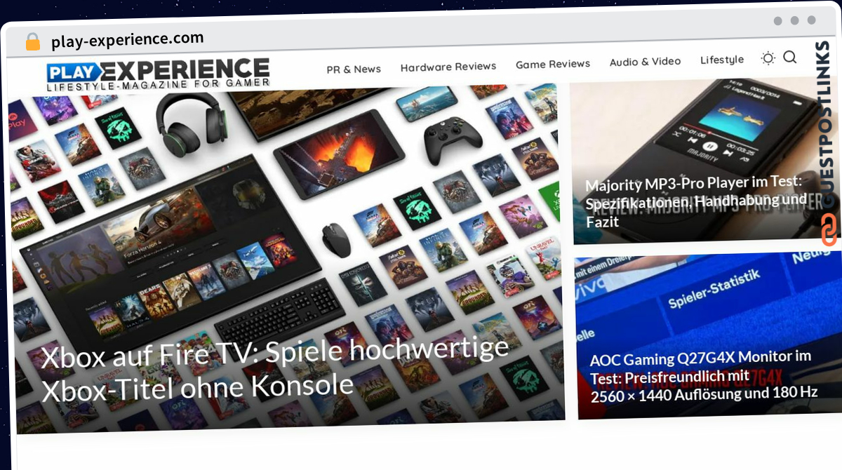Go to the Game Reviews section

tap(553, 64)
